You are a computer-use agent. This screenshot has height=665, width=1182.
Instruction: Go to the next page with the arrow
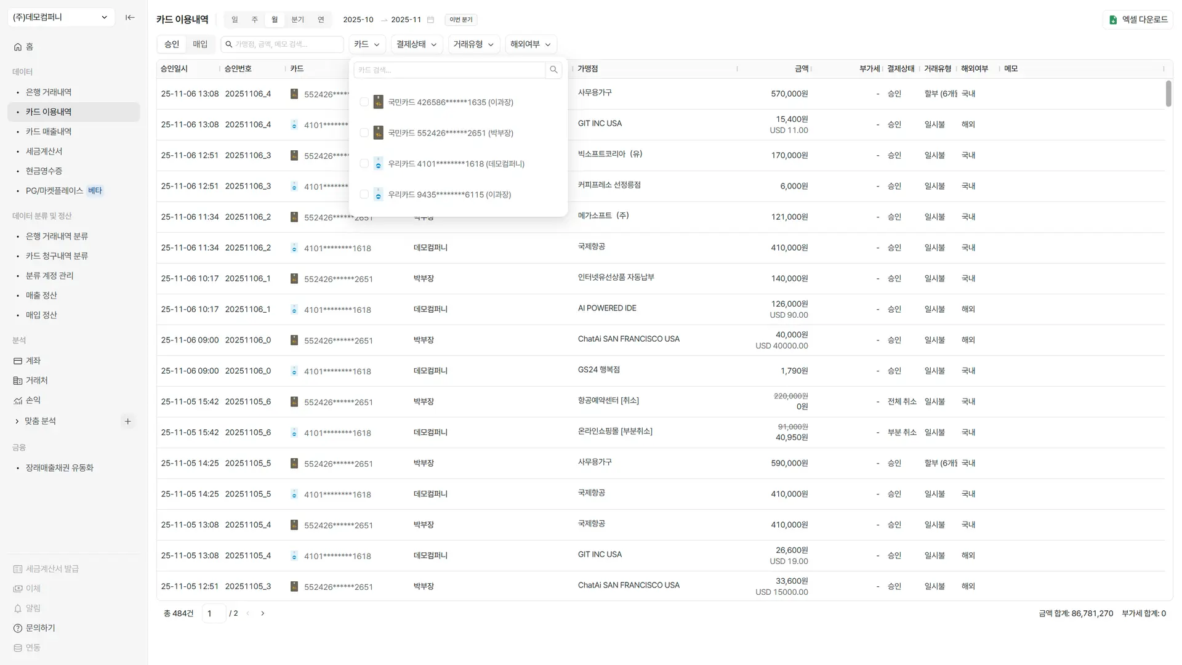[263, 613]
